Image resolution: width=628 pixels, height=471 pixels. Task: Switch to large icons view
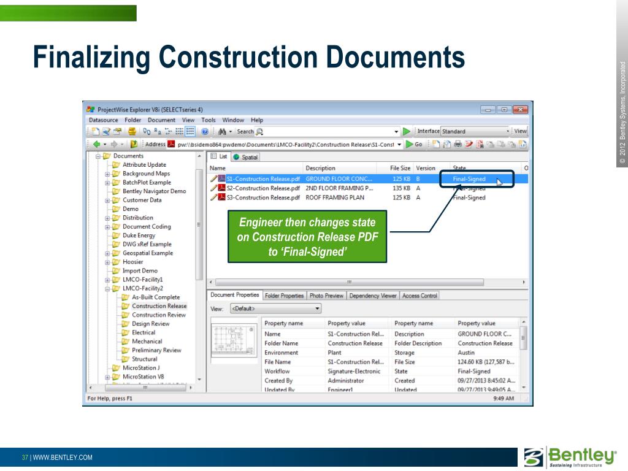[x=147, y=131]
